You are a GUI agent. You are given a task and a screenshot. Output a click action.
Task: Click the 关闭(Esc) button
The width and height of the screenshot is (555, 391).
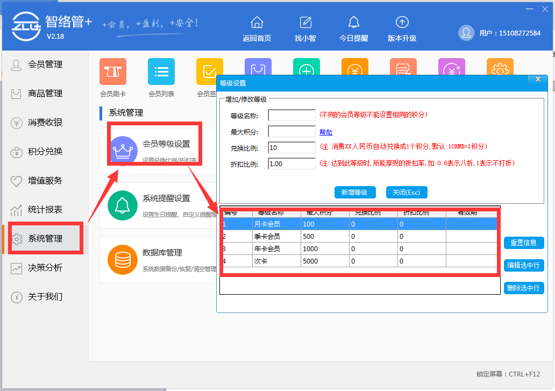coord(407,193)
